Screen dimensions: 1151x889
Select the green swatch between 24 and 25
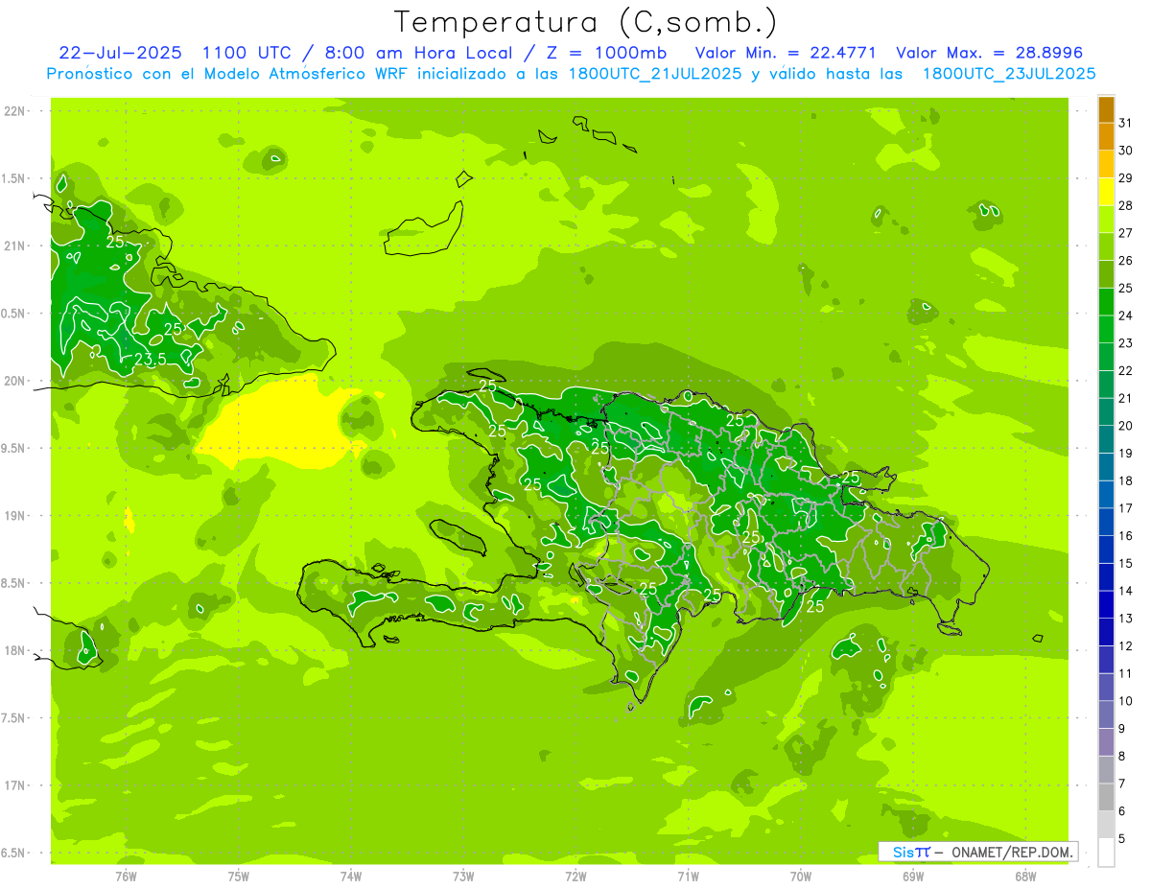click(1106, 302)
